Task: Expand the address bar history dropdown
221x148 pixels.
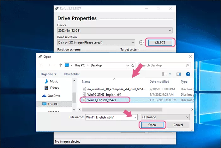Action: click(128, 66)
